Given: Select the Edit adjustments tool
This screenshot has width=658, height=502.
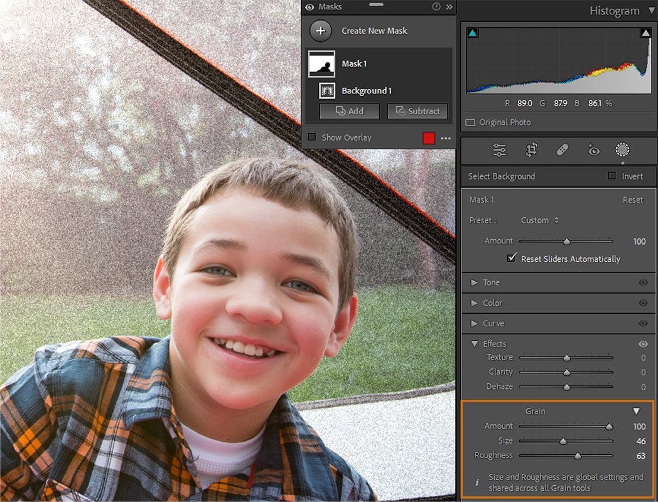Looking at the screenshot, I should pyautogui.click(x=498, y=150).
